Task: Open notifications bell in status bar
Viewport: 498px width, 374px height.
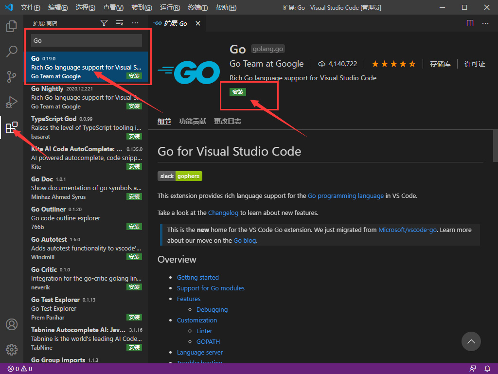Action: tap(487, 369)
